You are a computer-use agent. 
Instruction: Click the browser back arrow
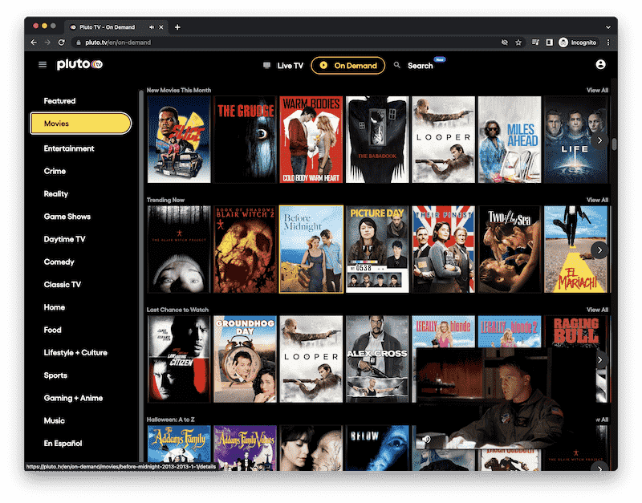point(34,43)
